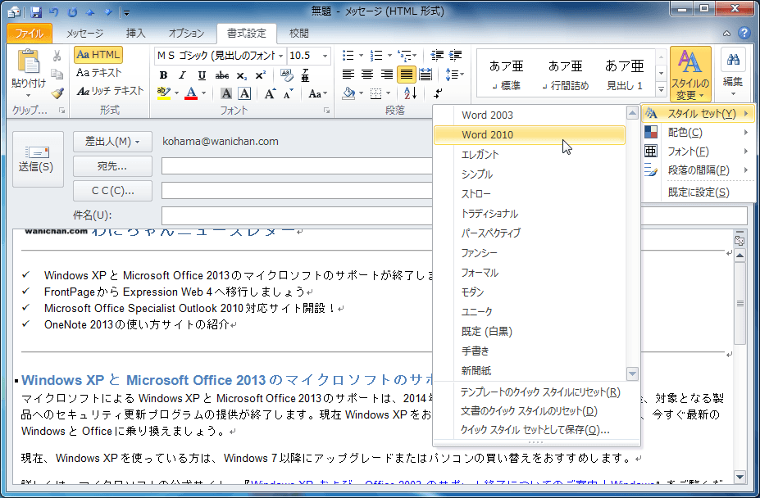
Task: Toggle Italic formatting
Action: 182,75
